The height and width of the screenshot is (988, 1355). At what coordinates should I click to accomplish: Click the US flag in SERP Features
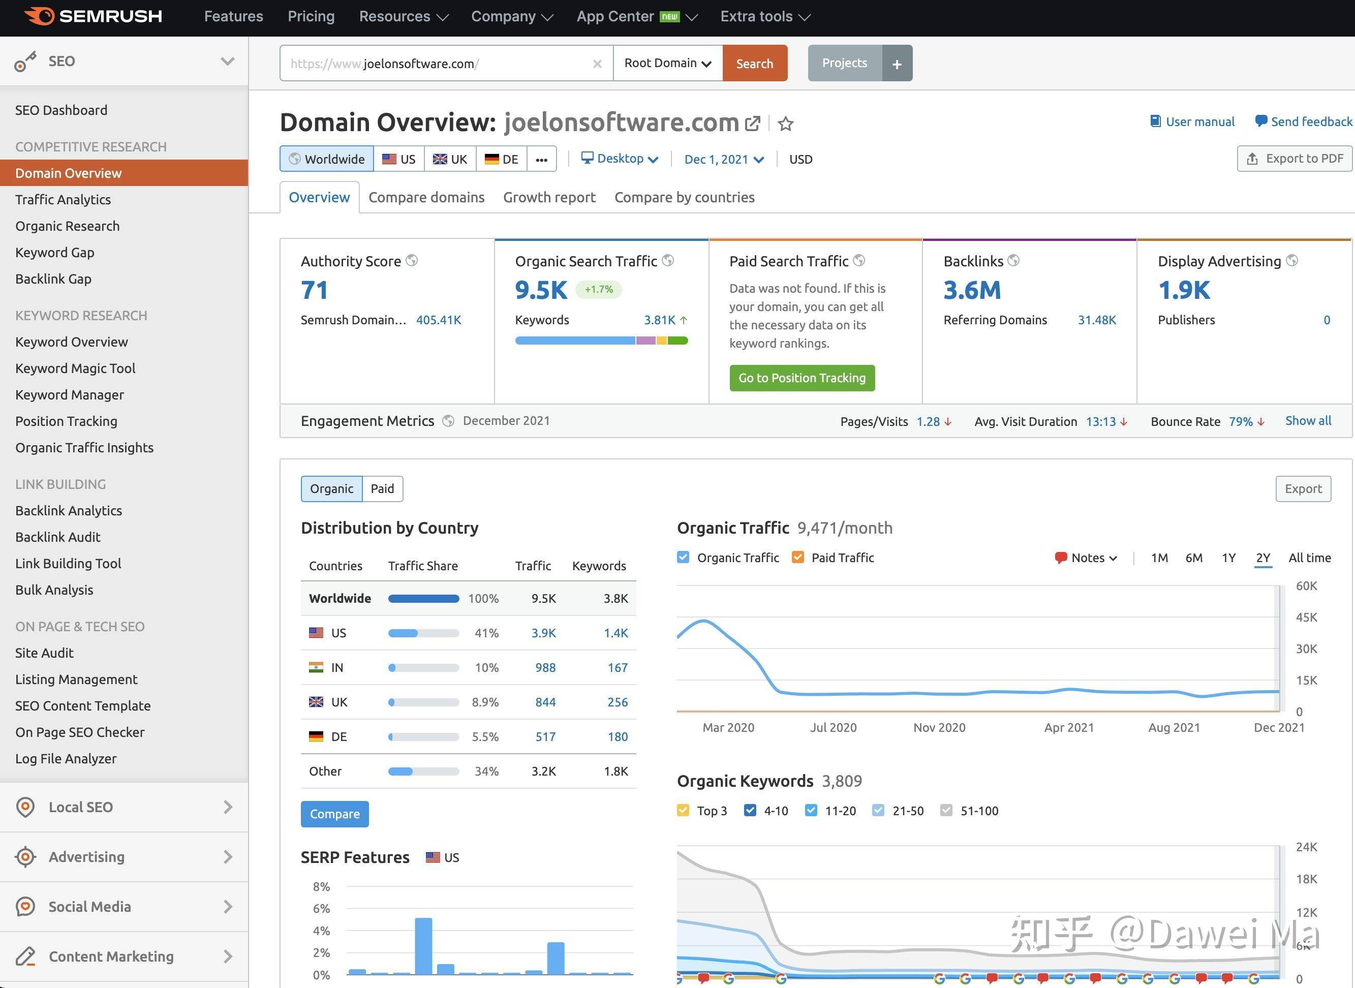click(433, 857)
